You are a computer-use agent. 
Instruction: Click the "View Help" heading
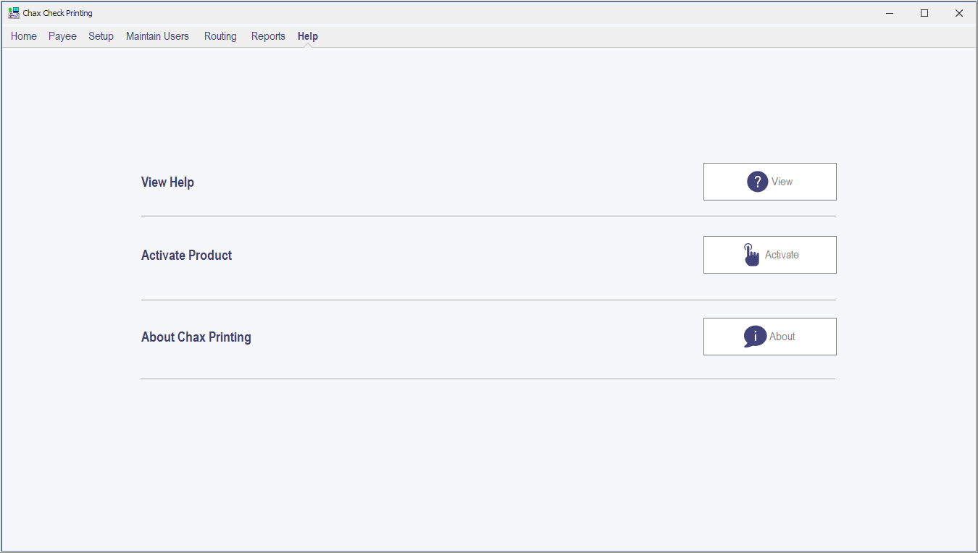coord(167,182)
